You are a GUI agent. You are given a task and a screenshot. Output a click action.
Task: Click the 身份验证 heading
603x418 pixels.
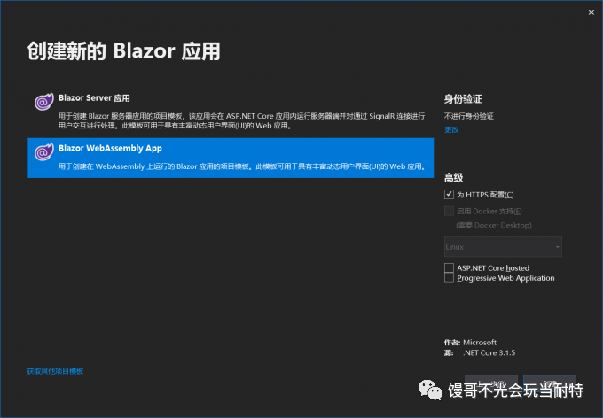463,99
